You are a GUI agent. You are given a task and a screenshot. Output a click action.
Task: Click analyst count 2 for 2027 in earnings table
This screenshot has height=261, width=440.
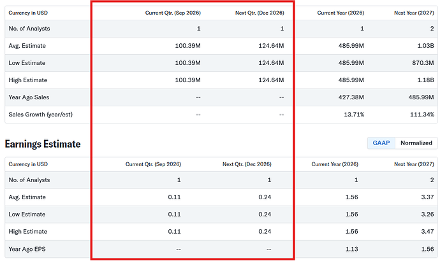click(x=432, y=180)
